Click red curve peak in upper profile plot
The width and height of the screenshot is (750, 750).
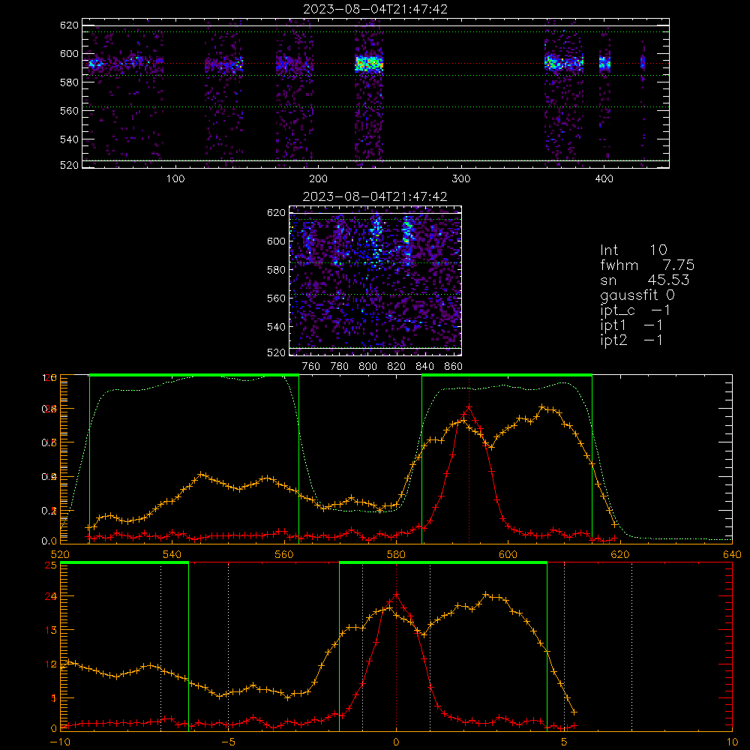469,406
